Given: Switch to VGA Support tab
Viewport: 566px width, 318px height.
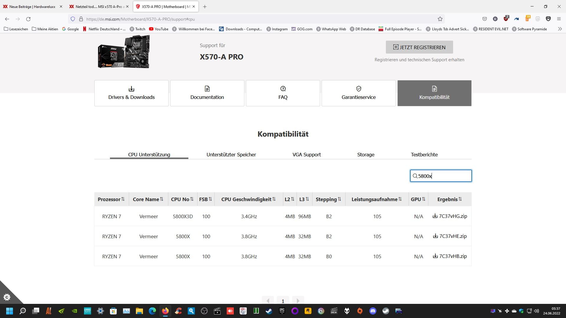Looking at the screenshot, I should click(307, 155).
